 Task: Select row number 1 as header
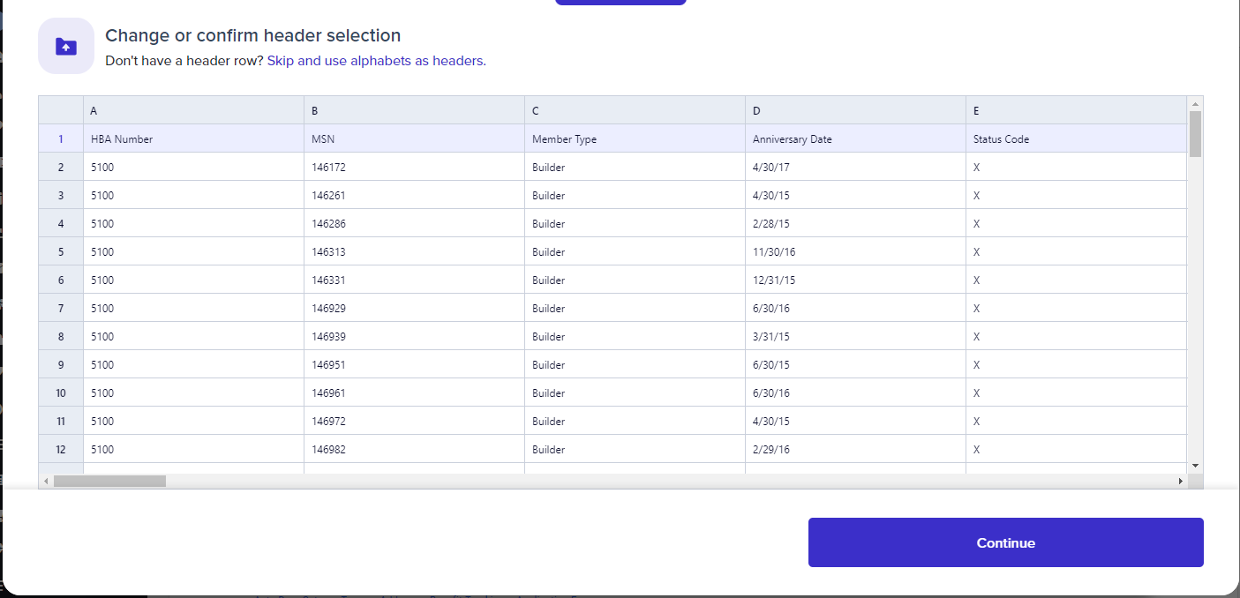coord(61,138)
